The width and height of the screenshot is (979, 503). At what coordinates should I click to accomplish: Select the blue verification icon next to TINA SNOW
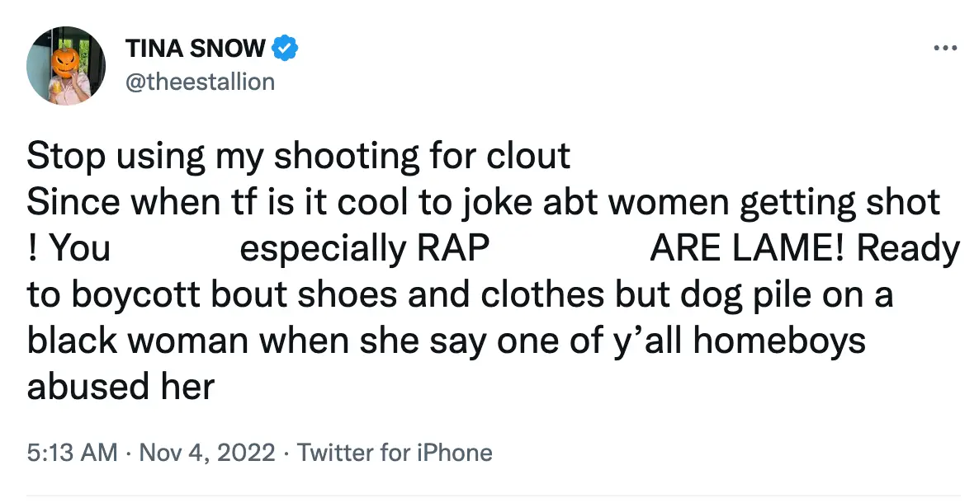click(284, 47)
